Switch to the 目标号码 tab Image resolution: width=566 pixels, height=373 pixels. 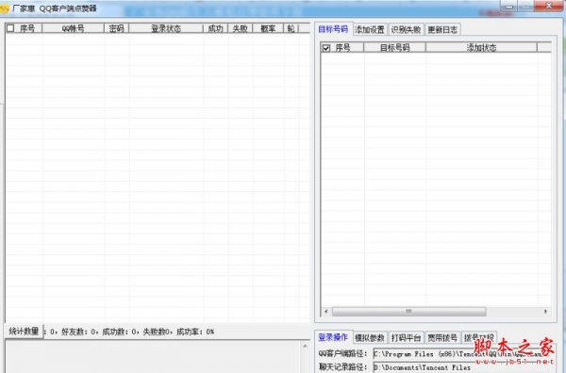(x=333, y=29)
